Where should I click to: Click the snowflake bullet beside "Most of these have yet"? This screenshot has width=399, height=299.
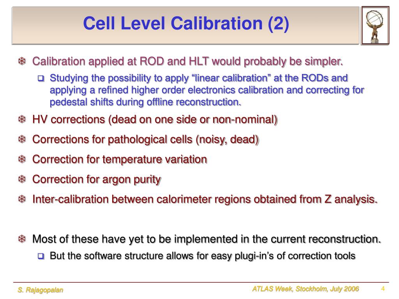22,239
